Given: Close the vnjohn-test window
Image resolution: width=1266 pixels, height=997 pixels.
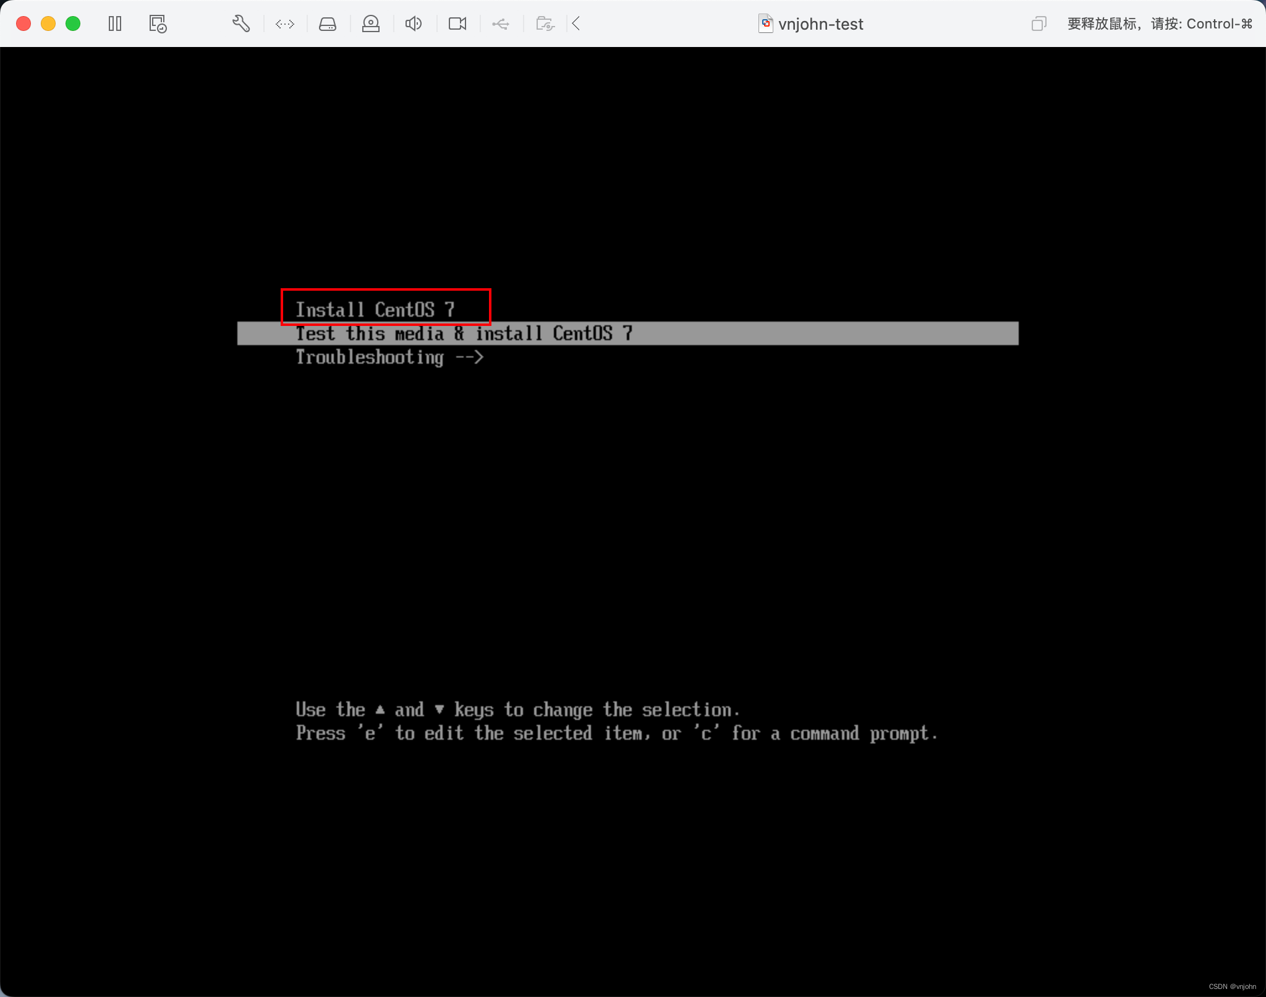Looking at the screenshot, I should click(23, 24).
